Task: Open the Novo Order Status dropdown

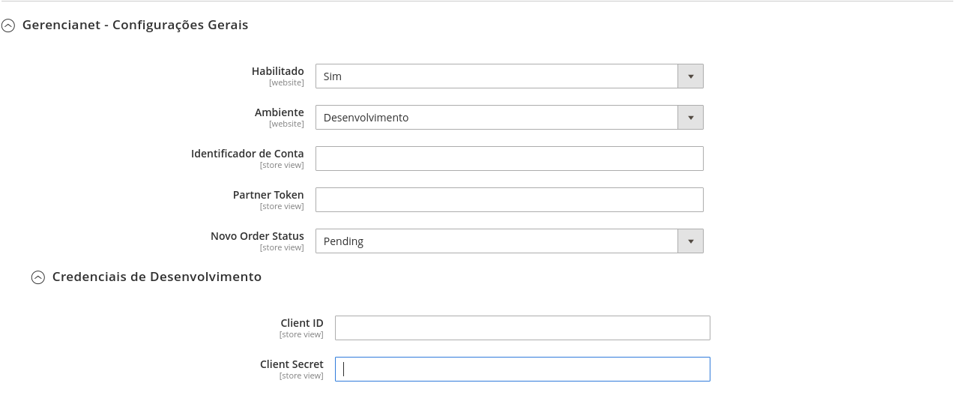Action: 510,241
